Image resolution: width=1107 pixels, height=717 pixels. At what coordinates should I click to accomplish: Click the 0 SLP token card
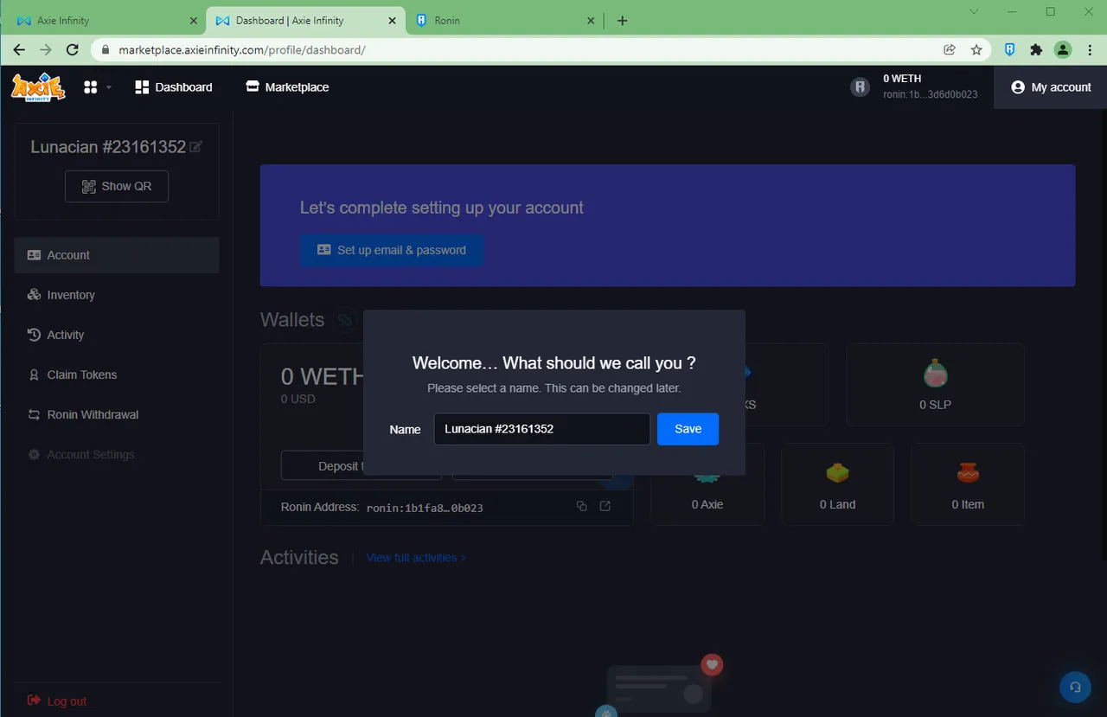[x=935, y=385]
